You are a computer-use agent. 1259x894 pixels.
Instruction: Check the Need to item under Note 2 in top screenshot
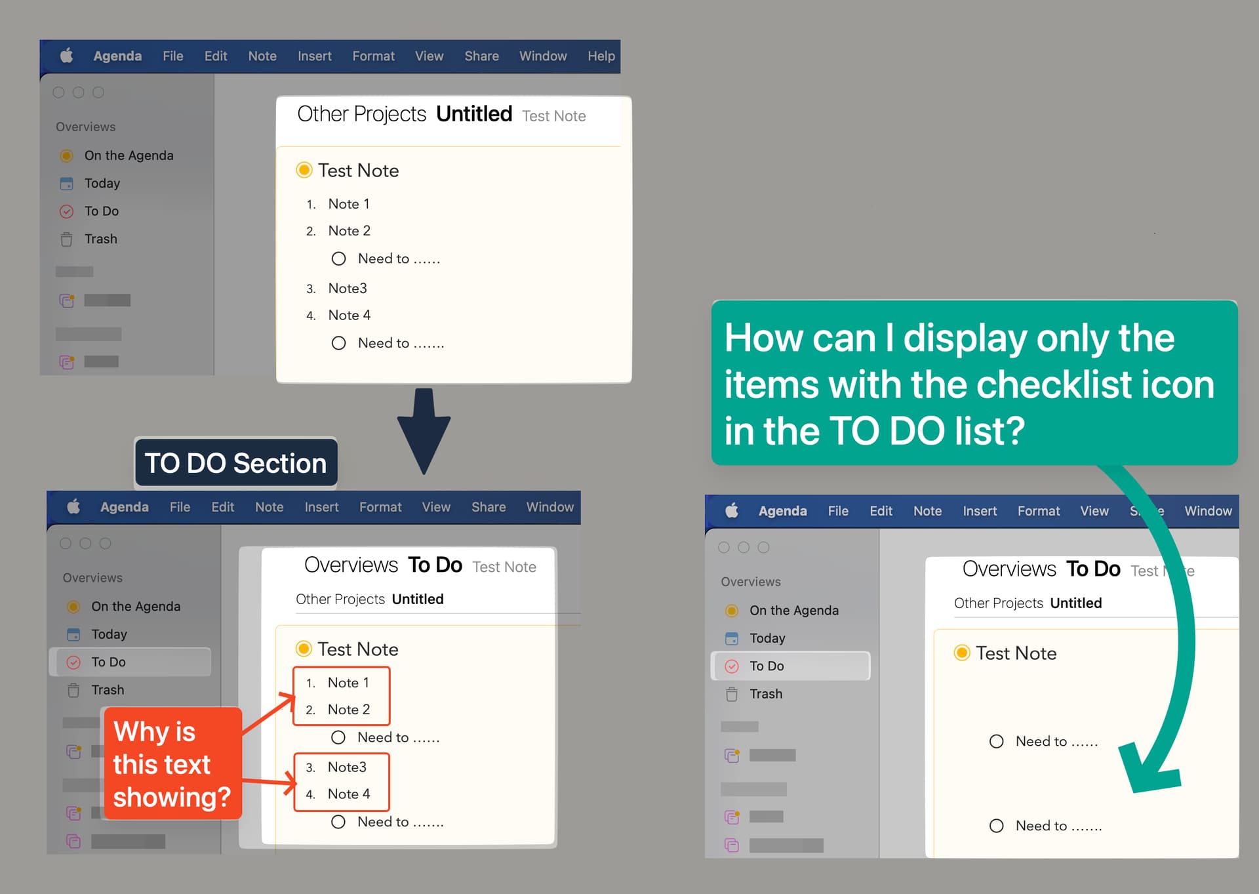[x=338, y=258]
